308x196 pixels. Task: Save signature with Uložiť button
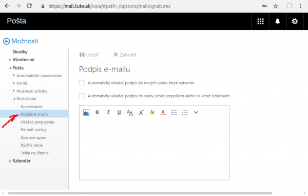point(89,55)
